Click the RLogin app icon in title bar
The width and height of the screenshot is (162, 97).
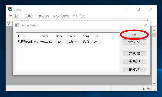[10, 9]
